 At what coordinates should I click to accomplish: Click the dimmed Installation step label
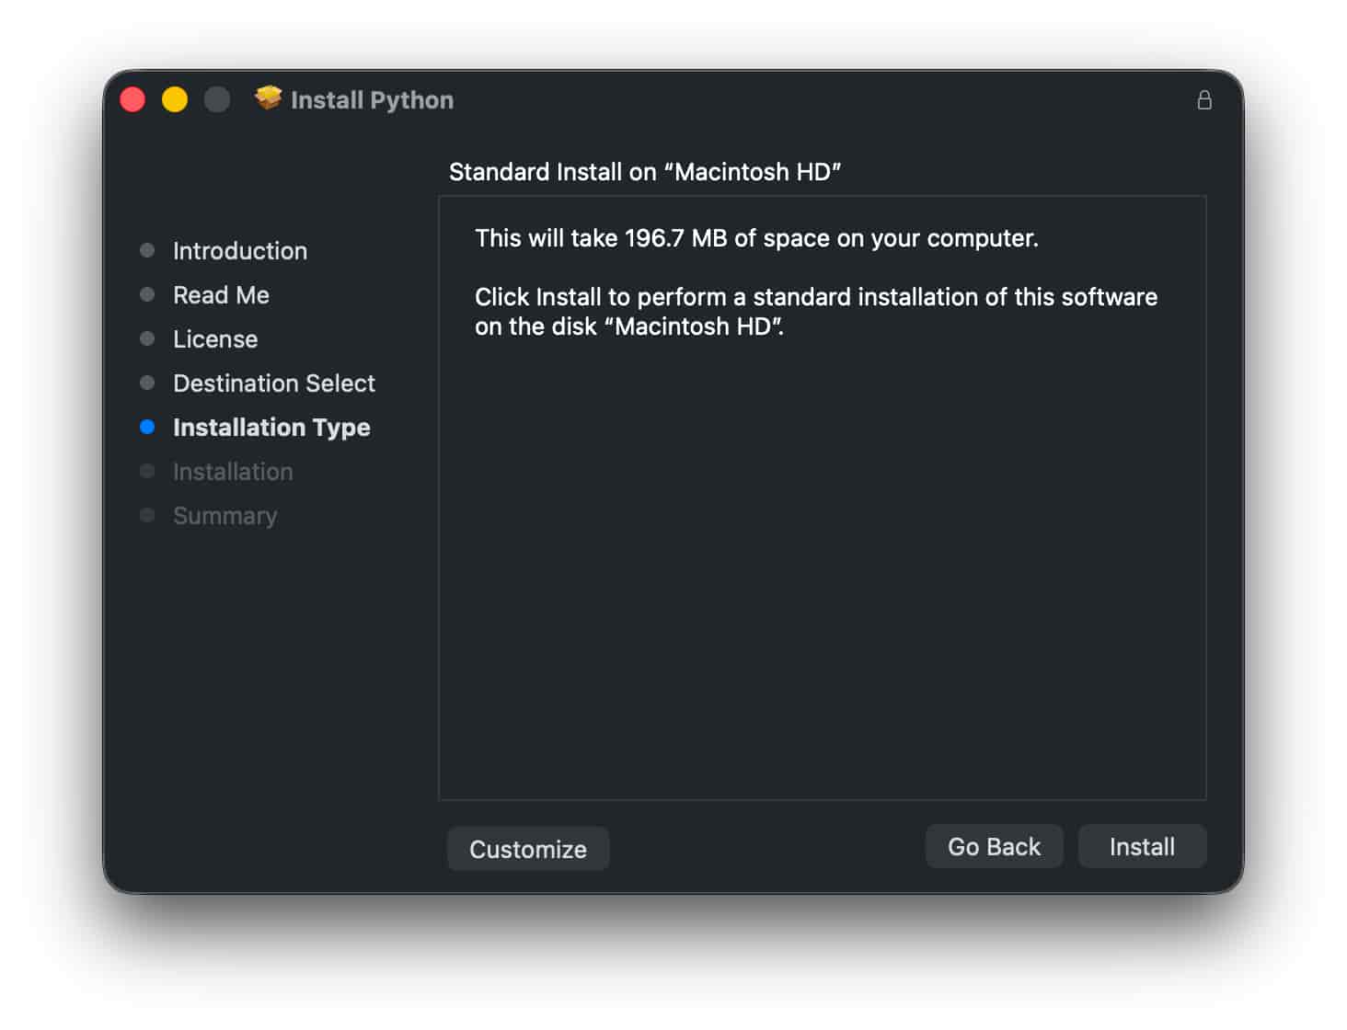tap(233, 472)
